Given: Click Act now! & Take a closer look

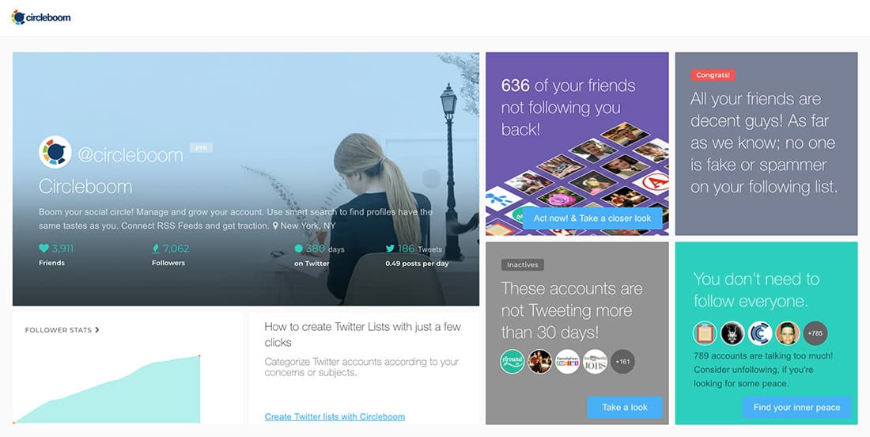Looking at the screenshot, I should [592, 218].
